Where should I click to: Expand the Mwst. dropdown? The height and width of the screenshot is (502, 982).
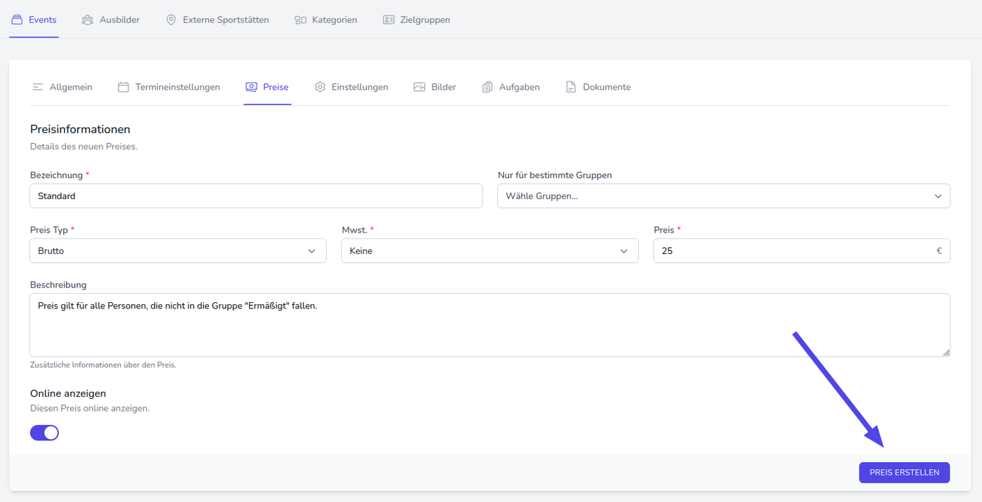(490, 251)
